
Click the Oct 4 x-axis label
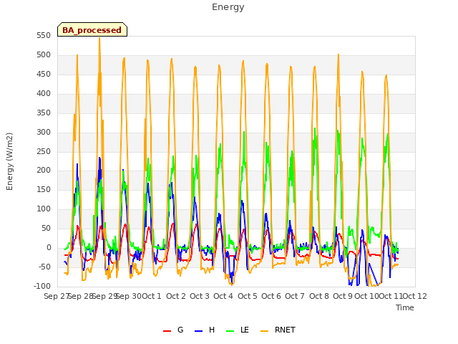(223, 296)
